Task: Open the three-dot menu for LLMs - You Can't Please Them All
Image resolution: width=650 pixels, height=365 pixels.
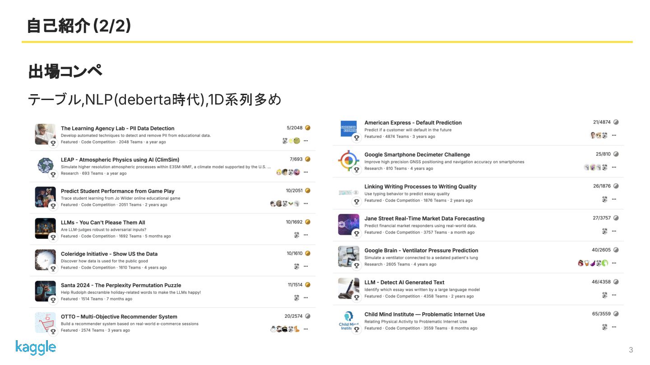Action: point(306,235)
